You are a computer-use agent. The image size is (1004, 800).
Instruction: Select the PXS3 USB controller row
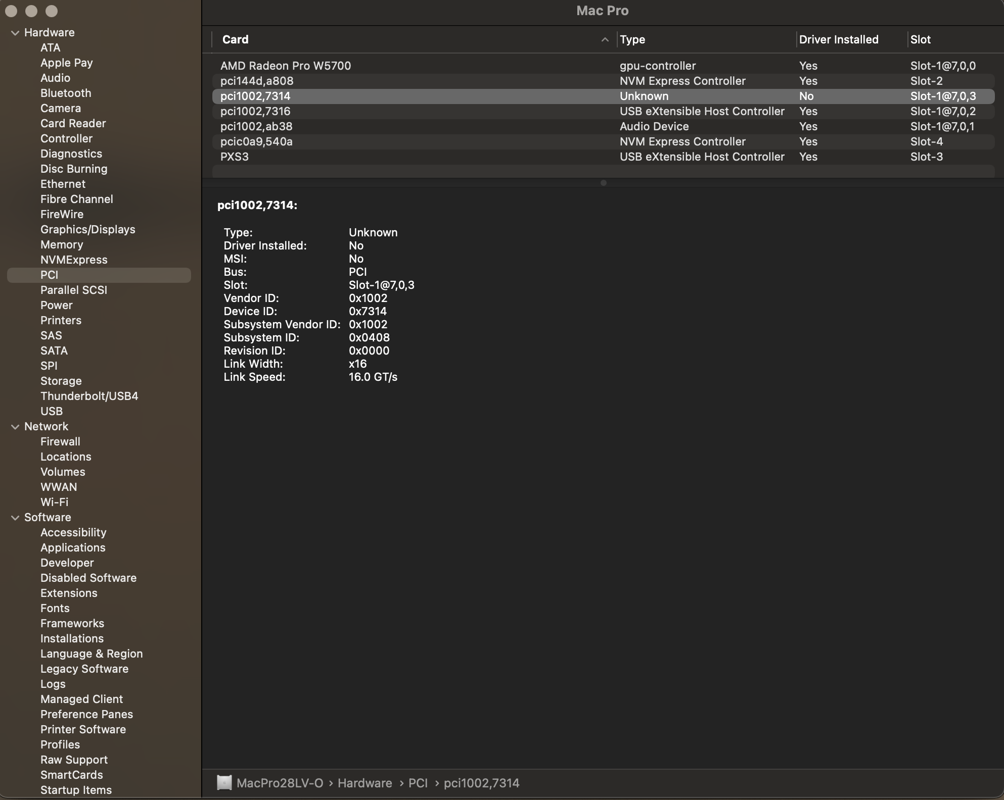click(235, 157)
